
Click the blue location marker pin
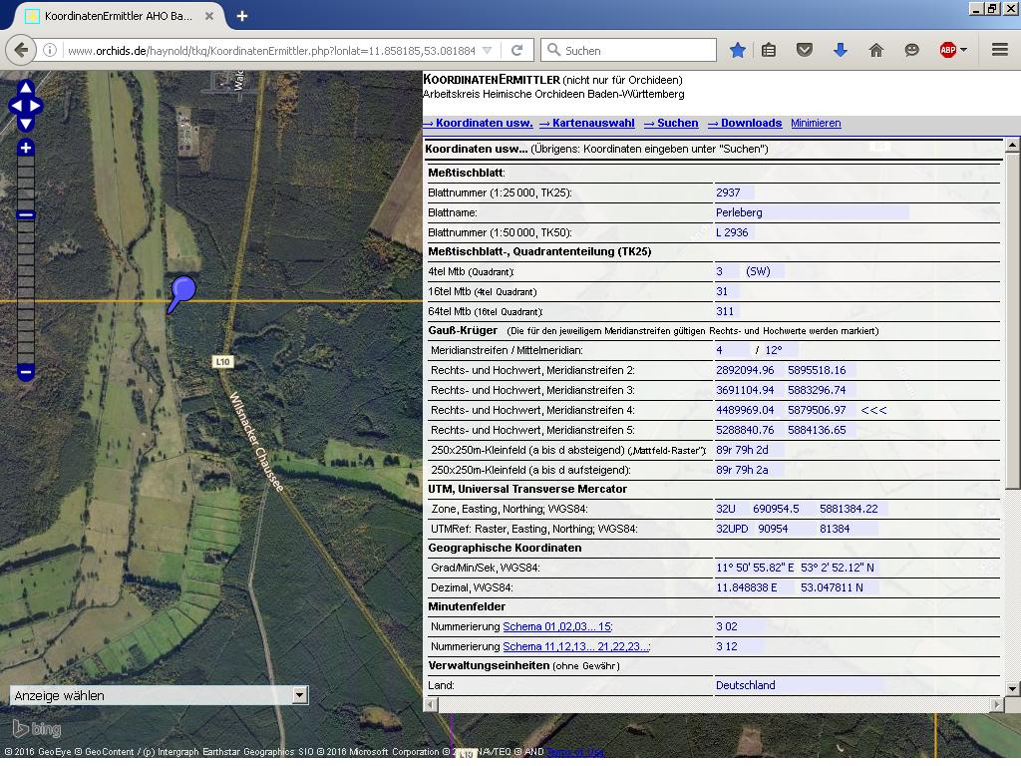(x=181, y=291)
